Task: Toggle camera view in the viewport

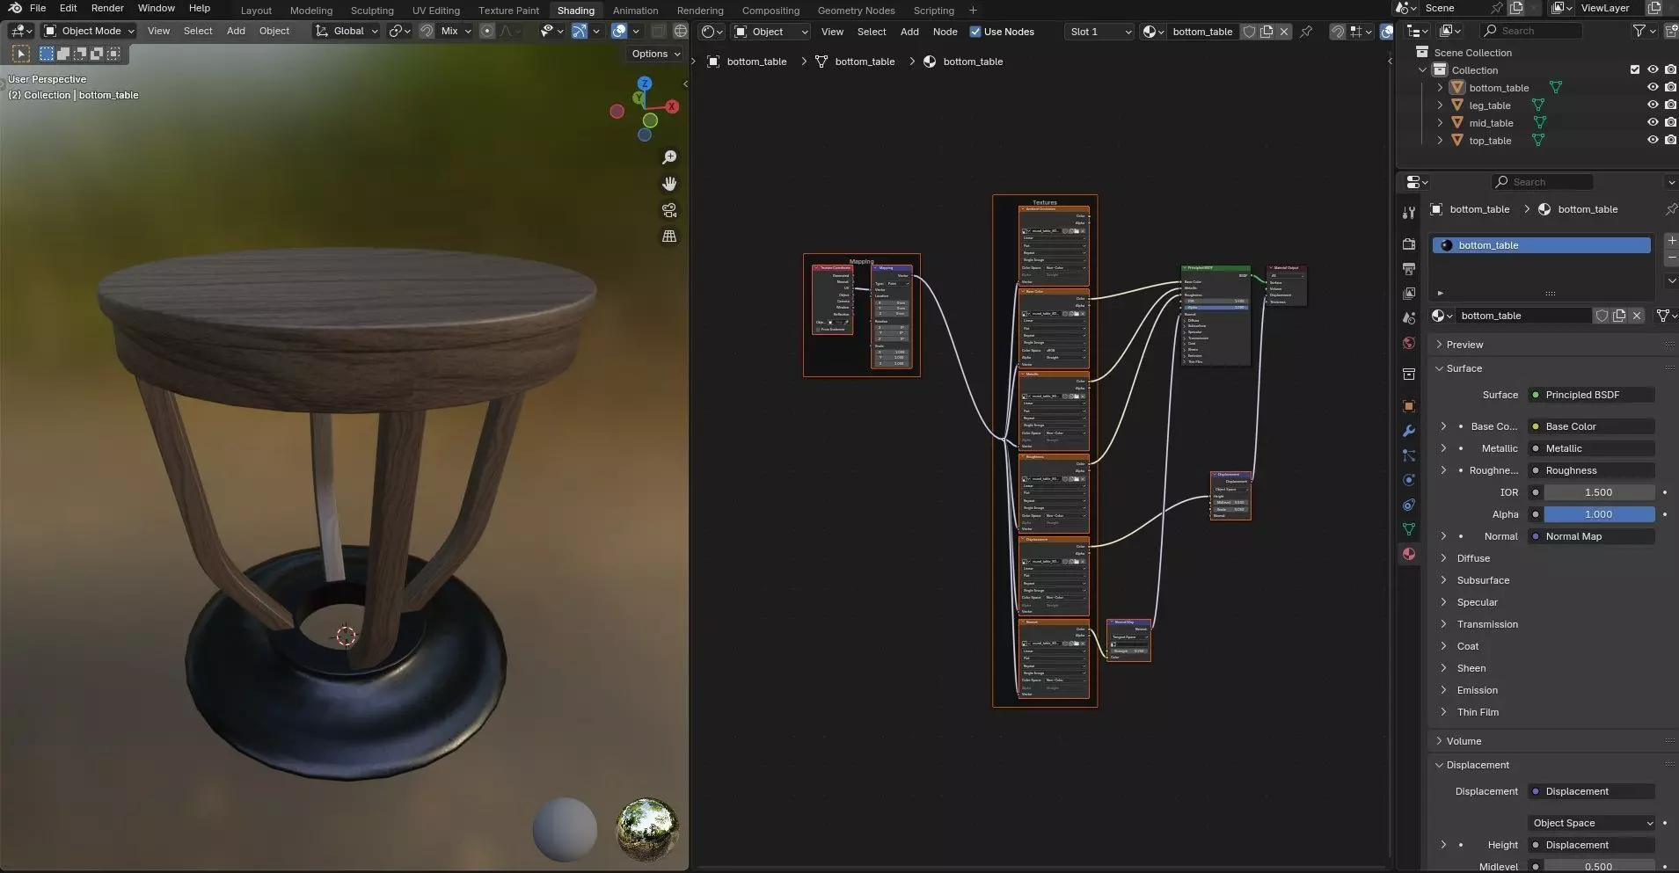Action: tap(669, 210)
